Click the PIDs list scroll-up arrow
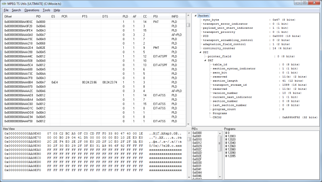 coord(220,133)
